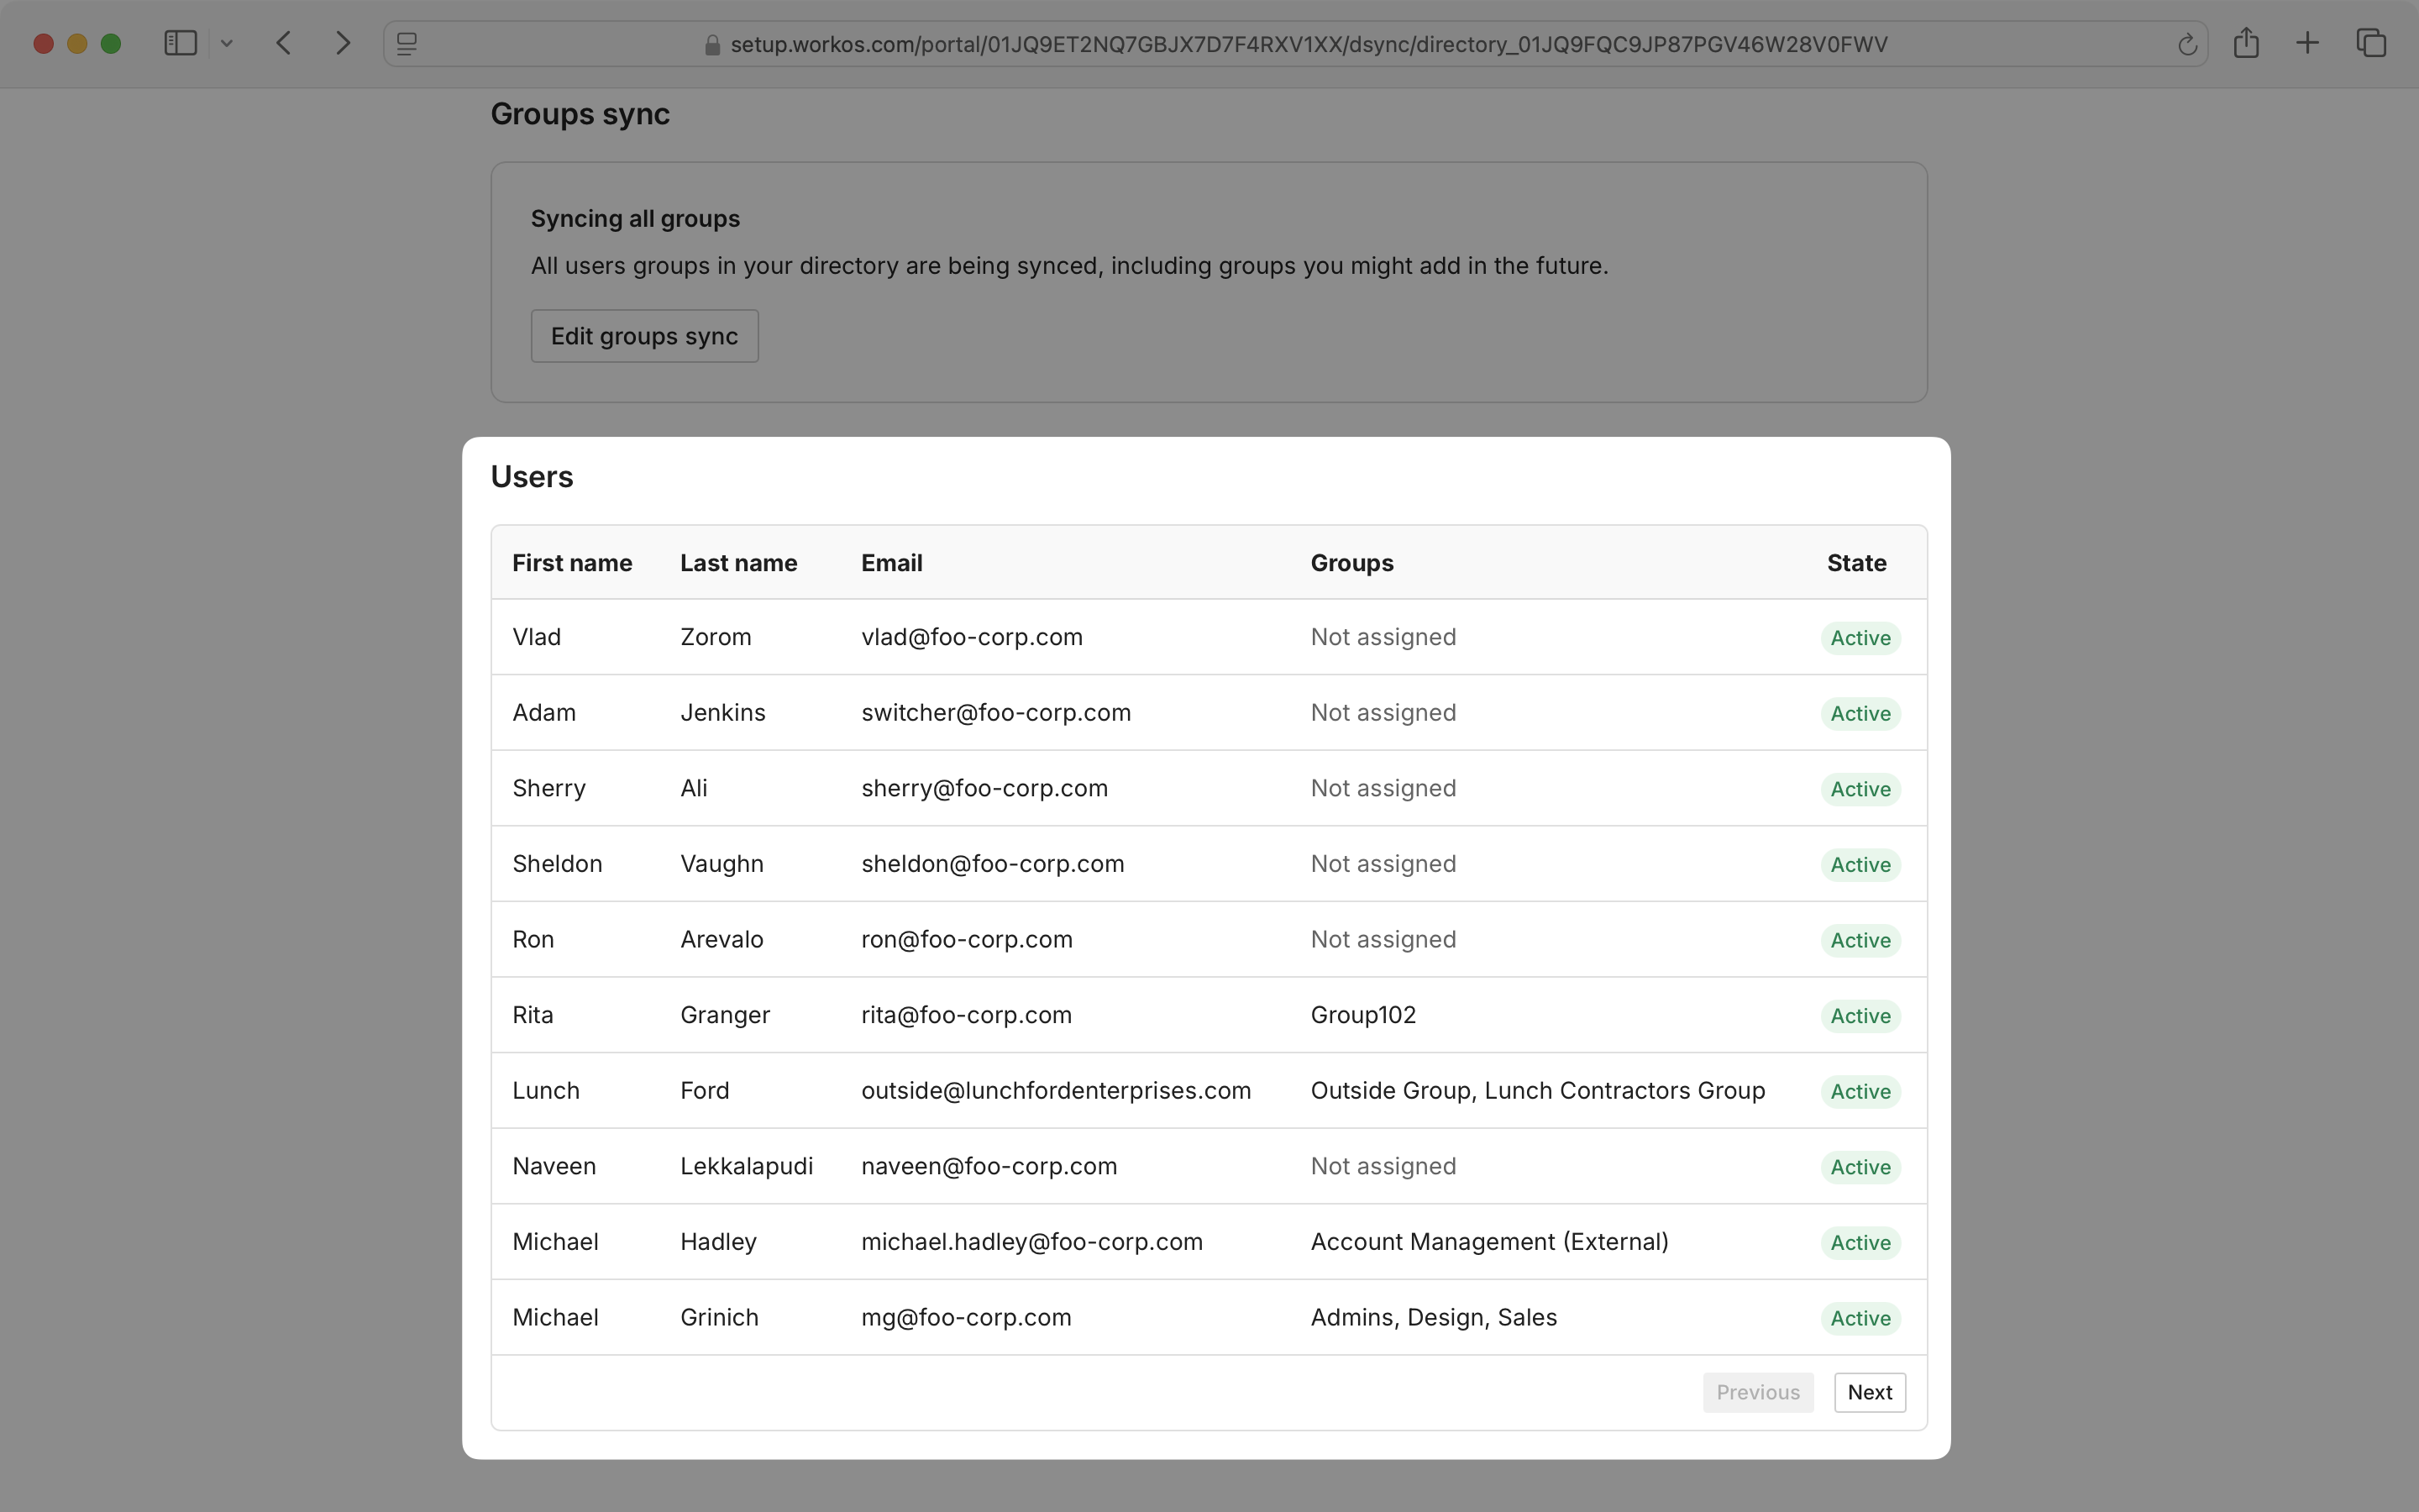2419x1512 pixels.
Task: Go forward using the forward arrow
Action: pyautogui.click(x=343, y=43)
